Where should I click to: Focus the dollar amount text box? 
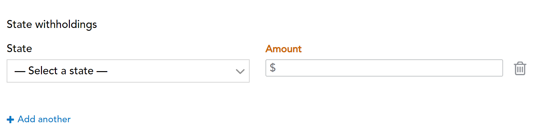click(384, 68)
